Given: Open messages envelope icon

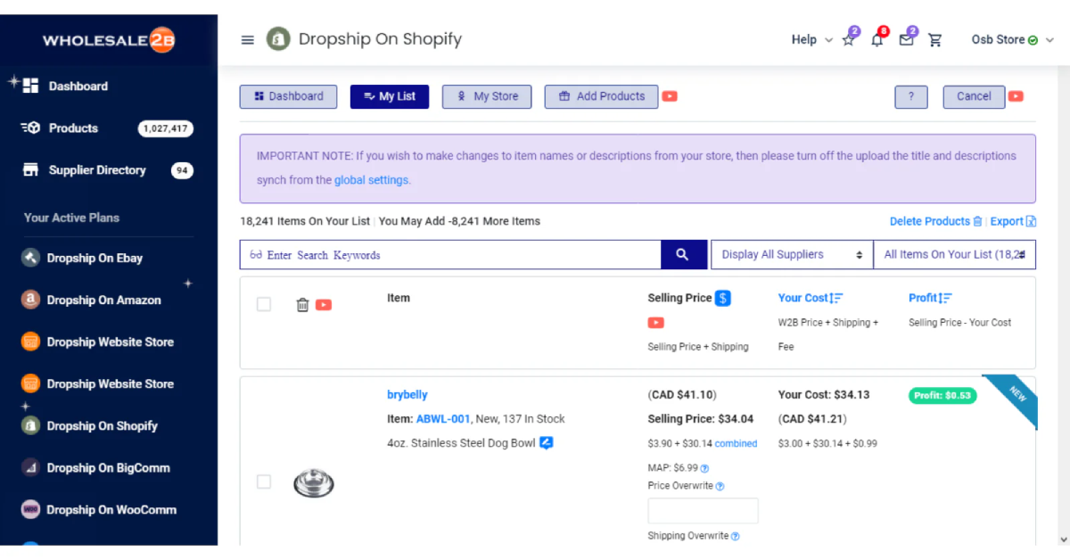Looking at the screenshot, I should click(907, 39).
